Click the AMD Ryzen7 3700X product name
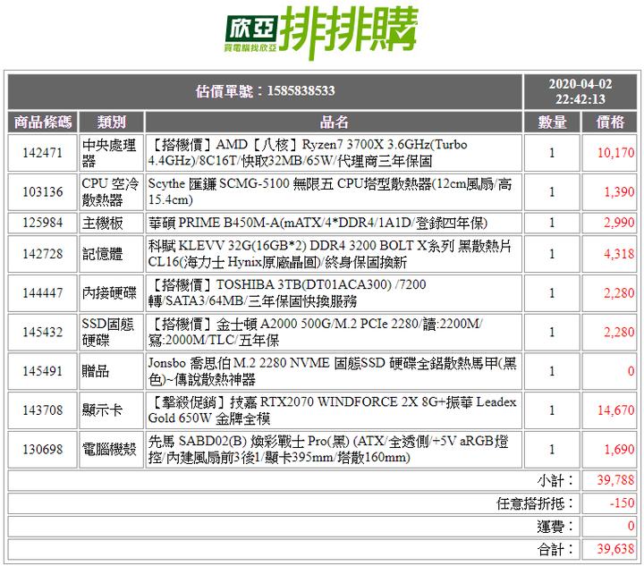Viewport: 644px width, 566px height. tap(308, 153)
